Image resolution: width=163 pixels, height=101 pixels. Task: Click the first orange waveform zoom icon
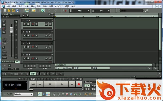tap(86, 94)
